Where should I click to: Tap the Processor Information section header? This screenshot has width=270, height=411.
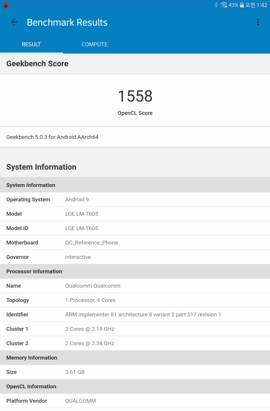tap(135, 271)
